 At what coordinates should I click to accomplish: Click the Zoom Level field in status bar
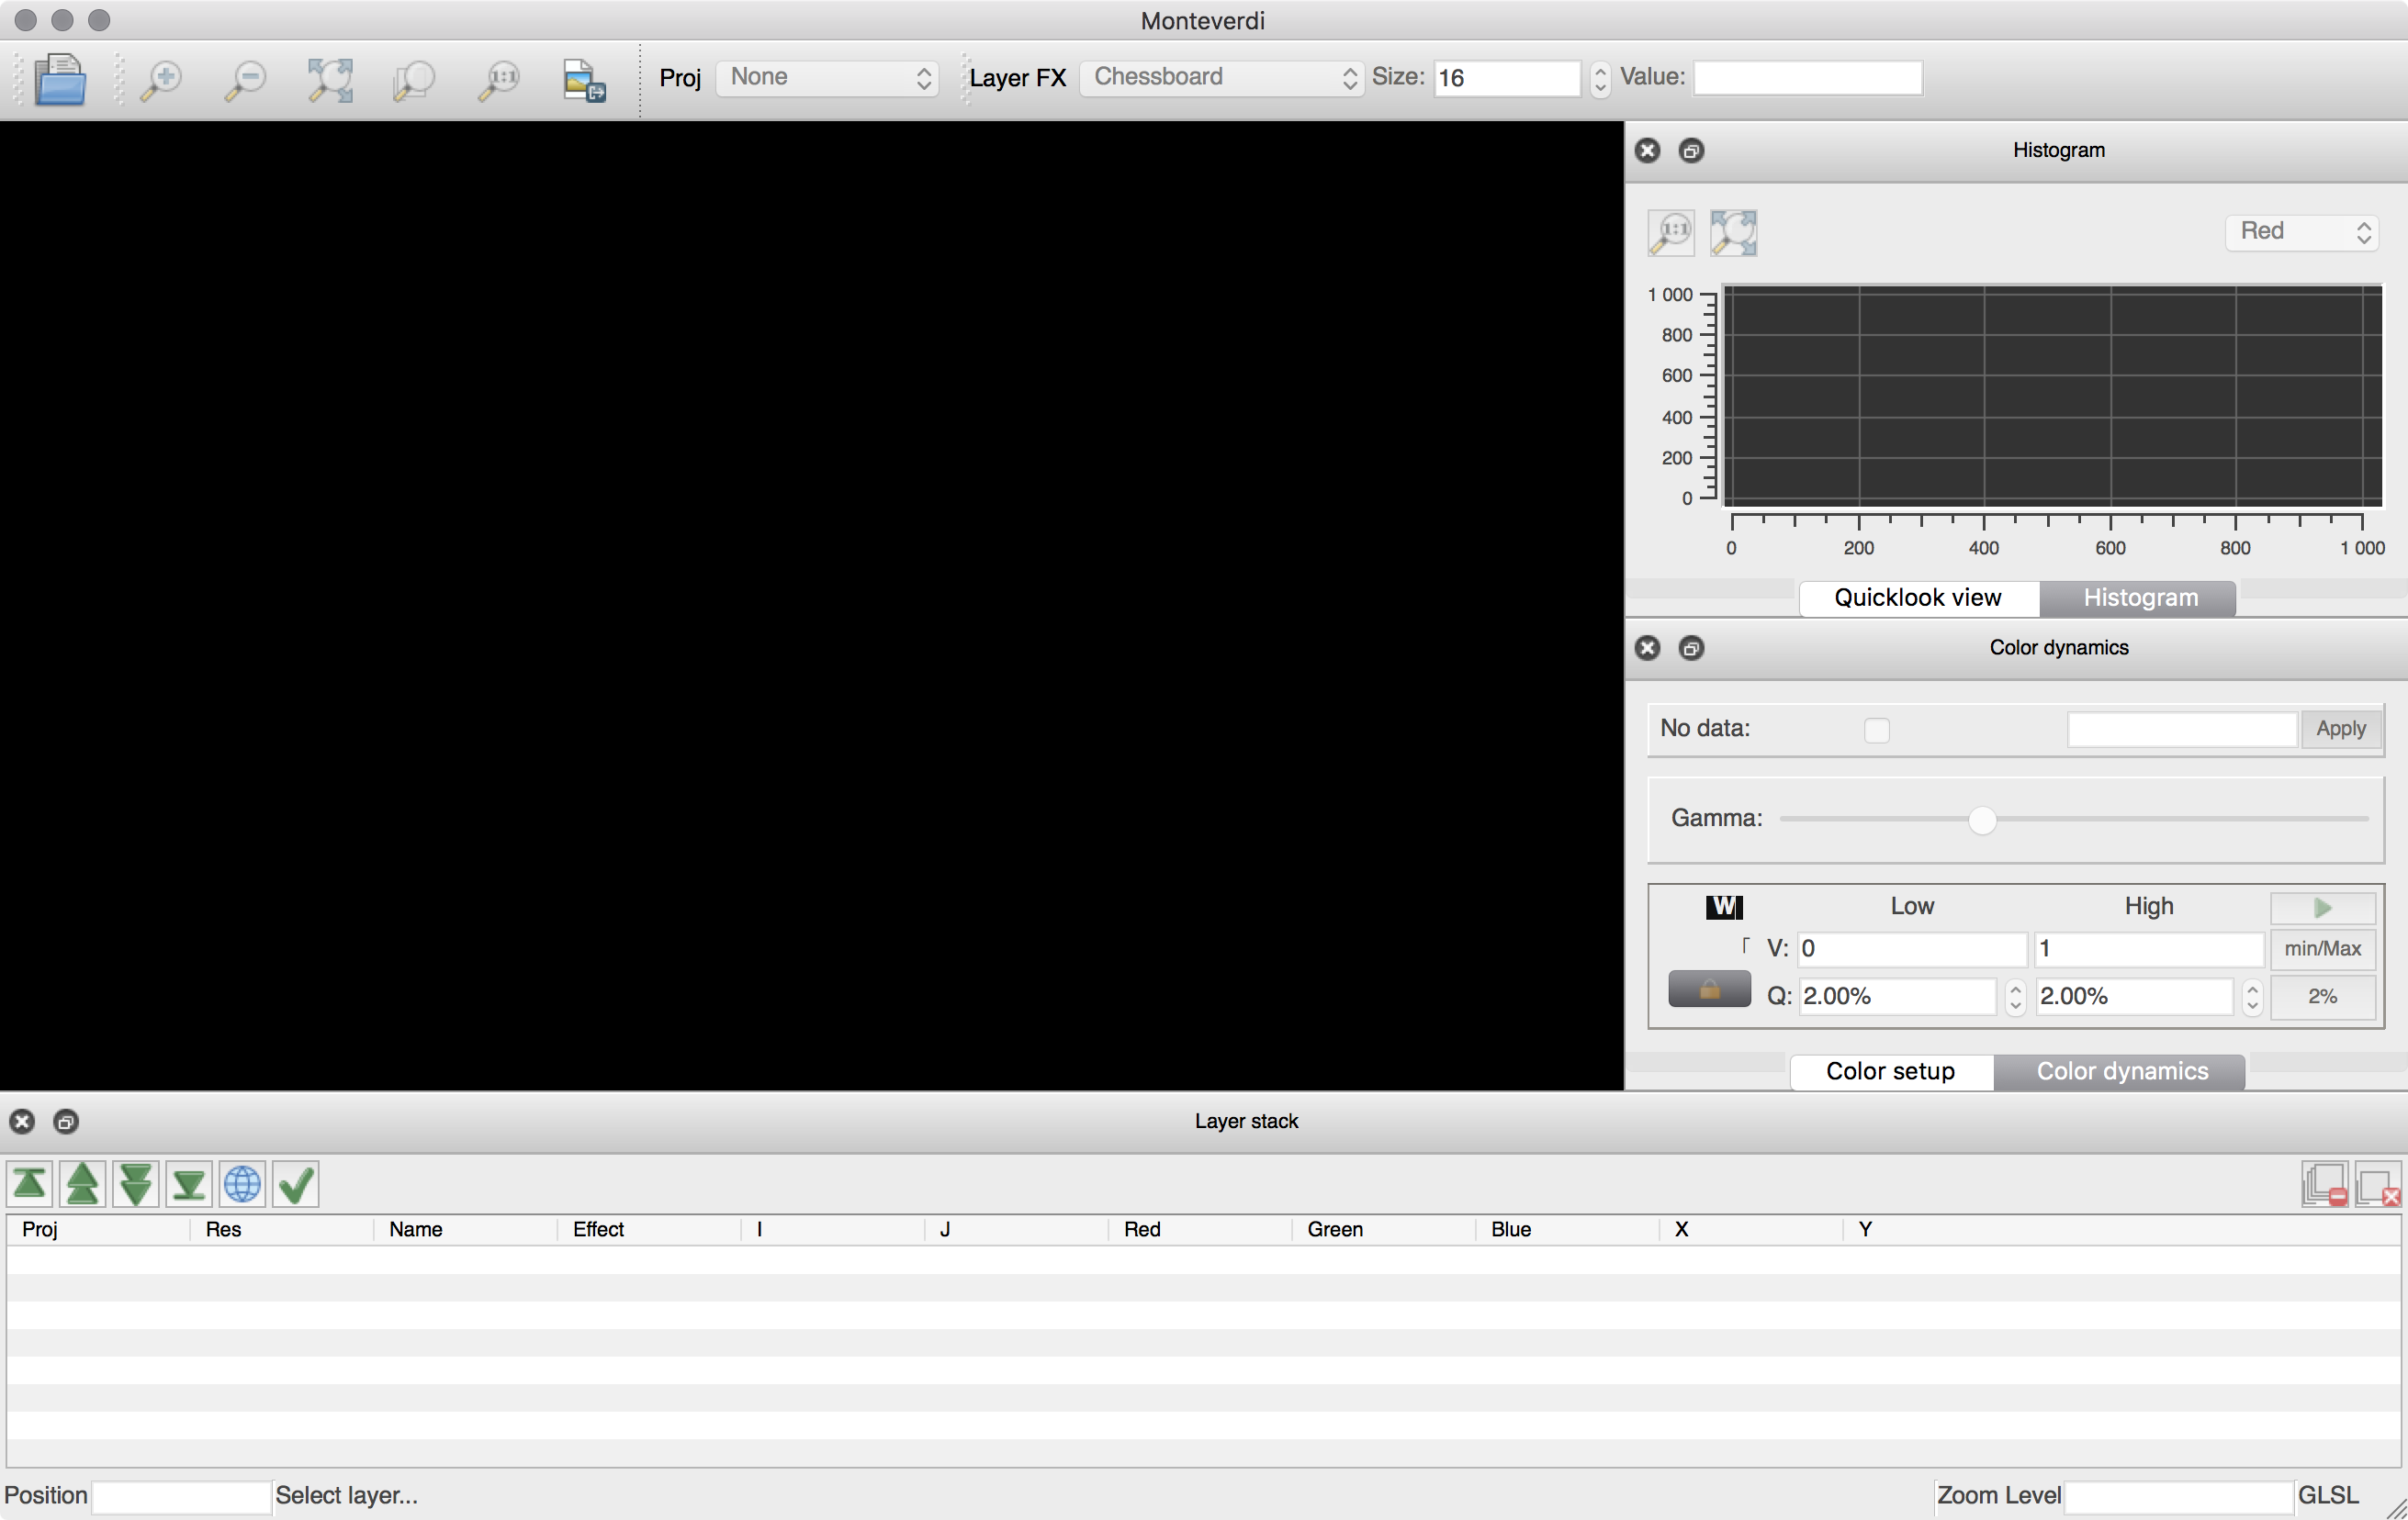2179,1497
